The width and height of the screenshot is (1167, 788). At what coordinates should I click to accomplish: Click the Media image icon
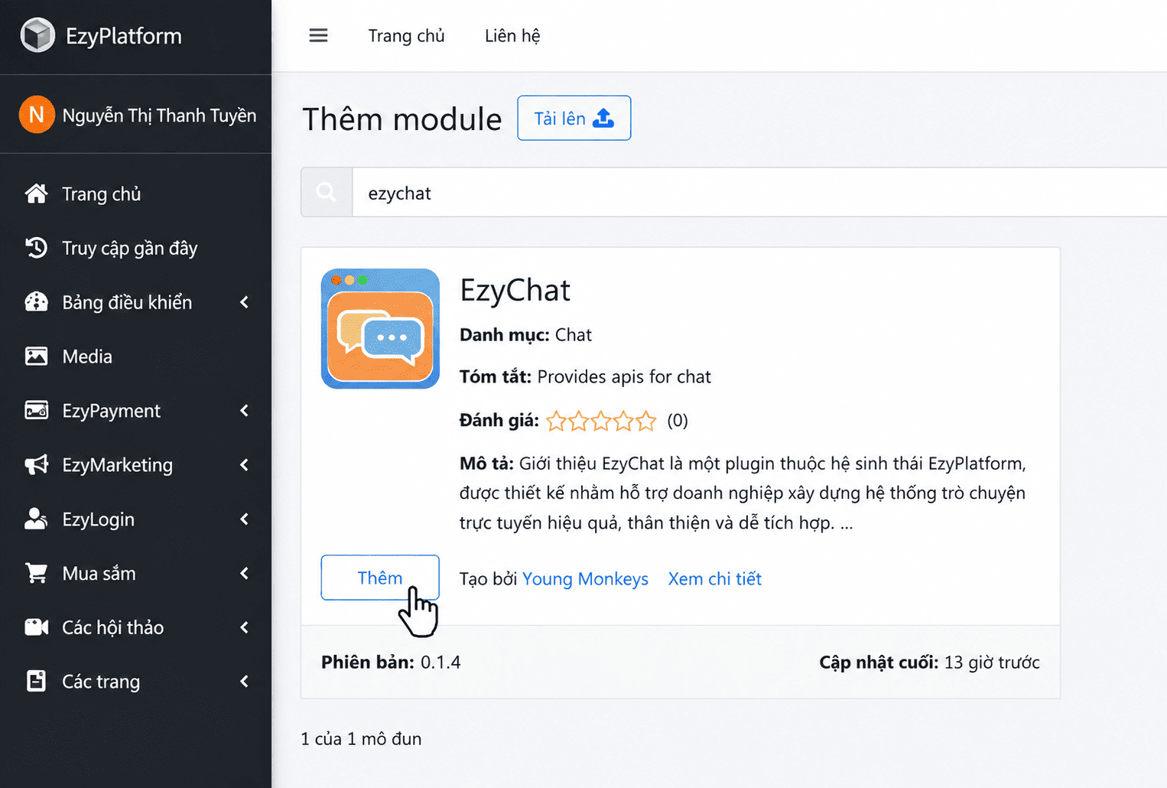pos(36,357)
